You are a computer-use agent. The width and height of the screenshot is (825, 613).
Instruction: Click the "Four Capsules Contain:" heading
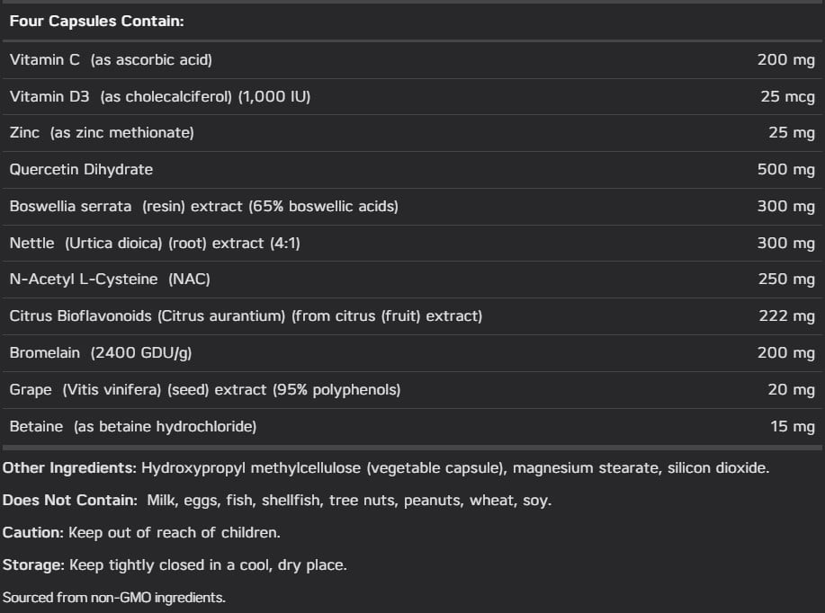coord(96,21)
